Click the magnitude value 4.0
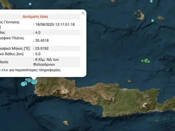Image resolution: width=175 pixels, height=131 pixels. pos(37,33)
